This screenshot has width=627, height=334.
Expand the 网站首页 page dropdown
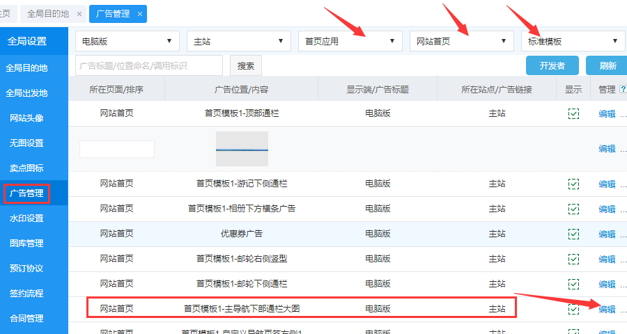click(461, 41)
